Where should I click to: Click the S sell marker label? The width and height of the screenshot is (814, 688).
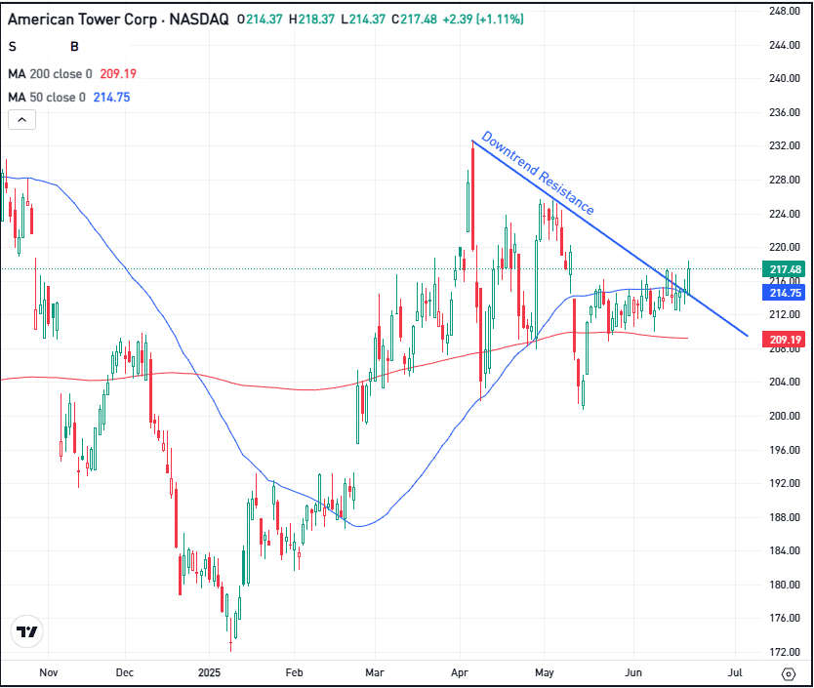coord(13,47)
